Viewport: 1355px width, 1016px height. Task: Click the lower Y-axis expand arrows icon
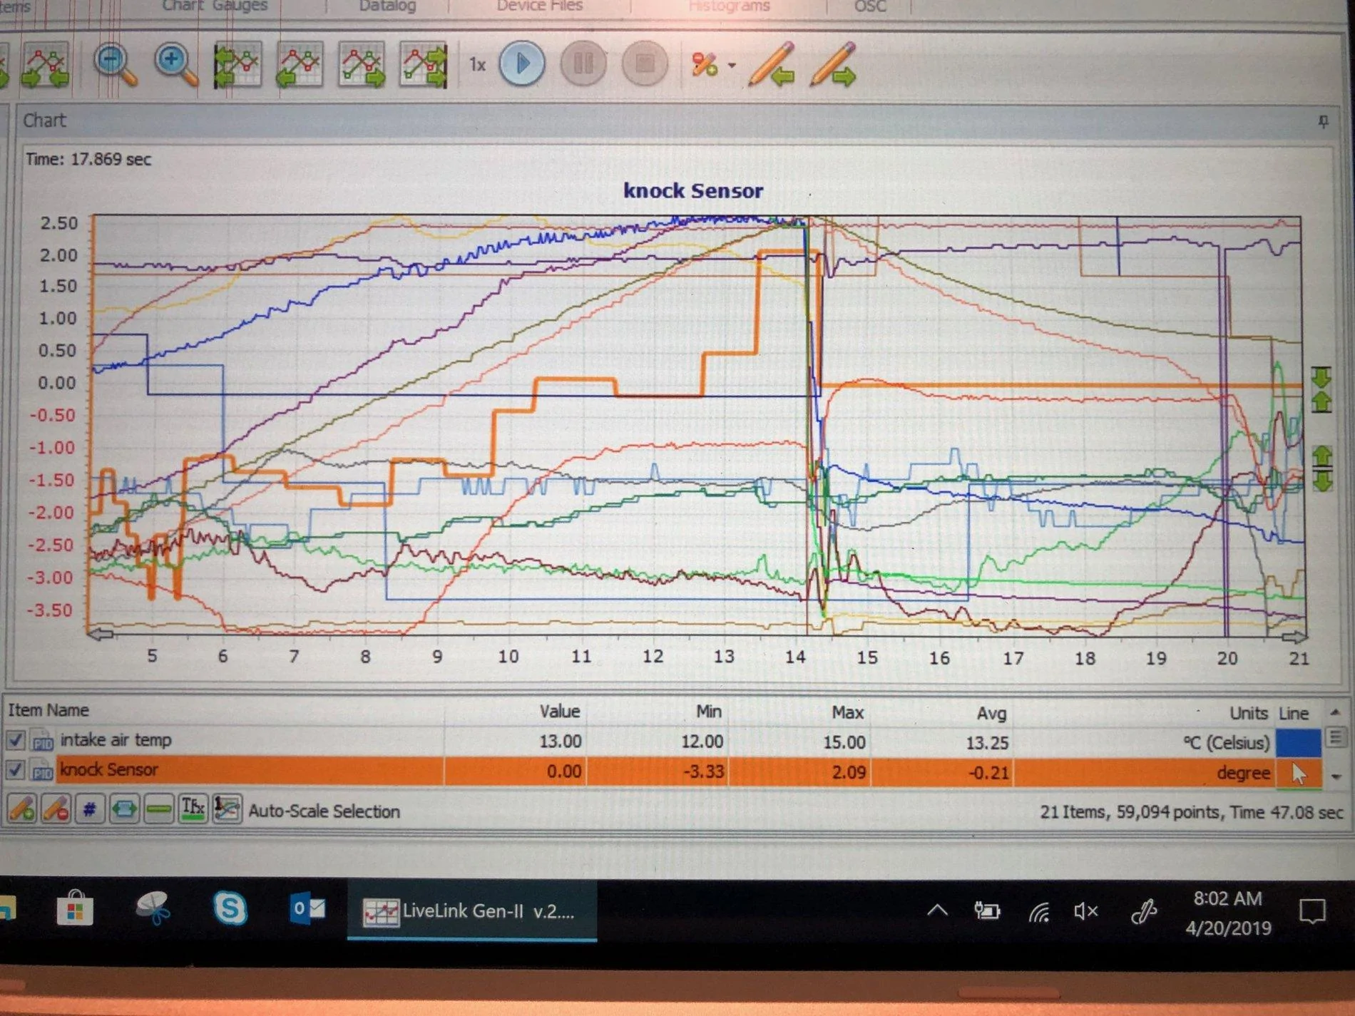1322,468
